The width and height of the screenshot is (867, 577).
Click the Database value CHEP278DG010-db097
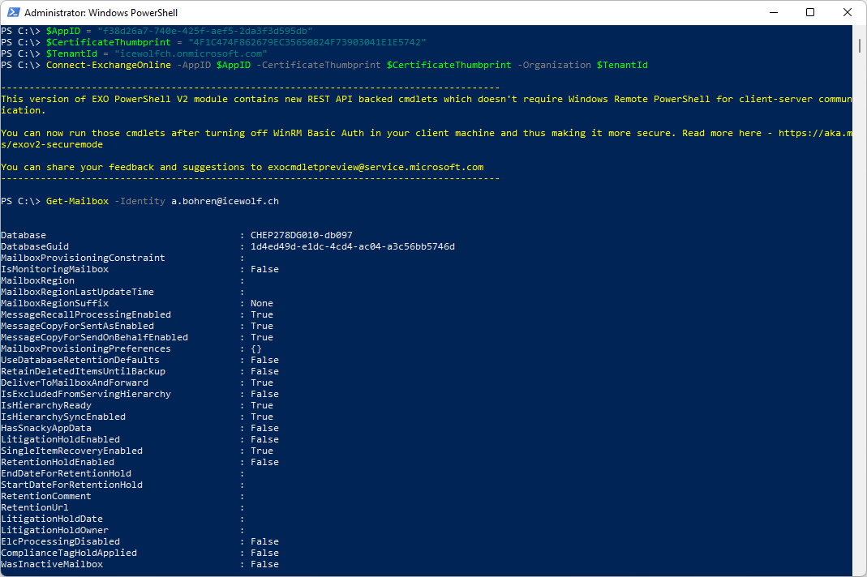pyautogui.click(x=302, y=235)
